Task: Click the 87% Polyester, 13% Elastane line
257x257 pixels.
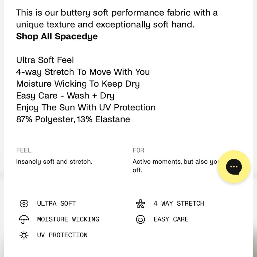Action: click(73, 119)
